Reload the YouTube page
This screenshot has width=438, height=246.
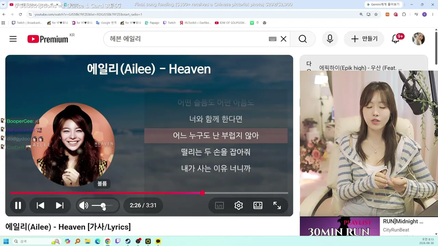21,14
